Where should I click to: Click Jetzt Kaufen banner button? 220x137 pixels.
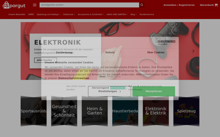pos(45,60)
